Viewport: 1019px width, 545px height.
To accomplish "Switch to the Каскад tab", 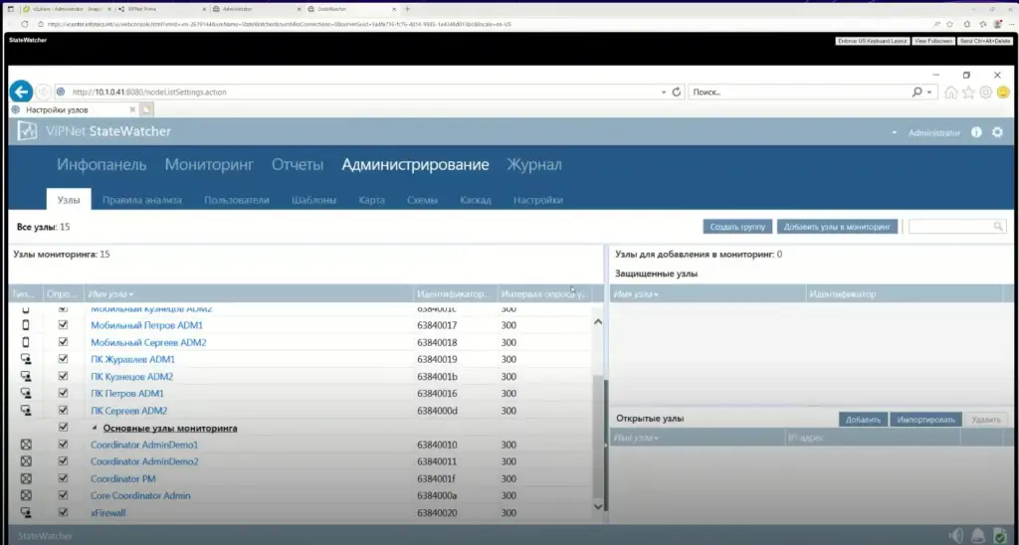I will click(475, 200).
